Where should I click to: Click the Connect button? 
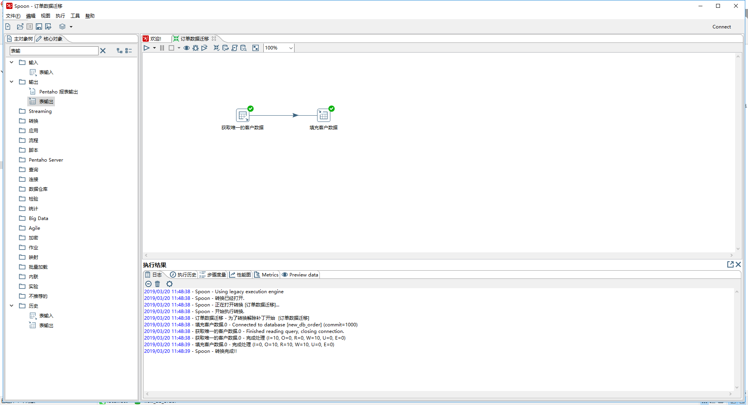coord(722,27)
